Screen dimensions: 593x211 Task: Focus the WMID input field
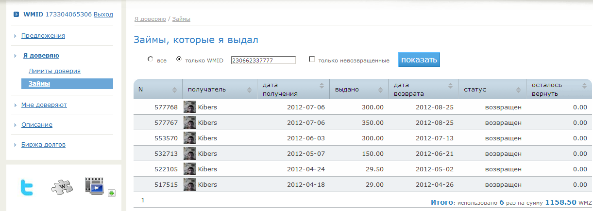tap(263, 60)
